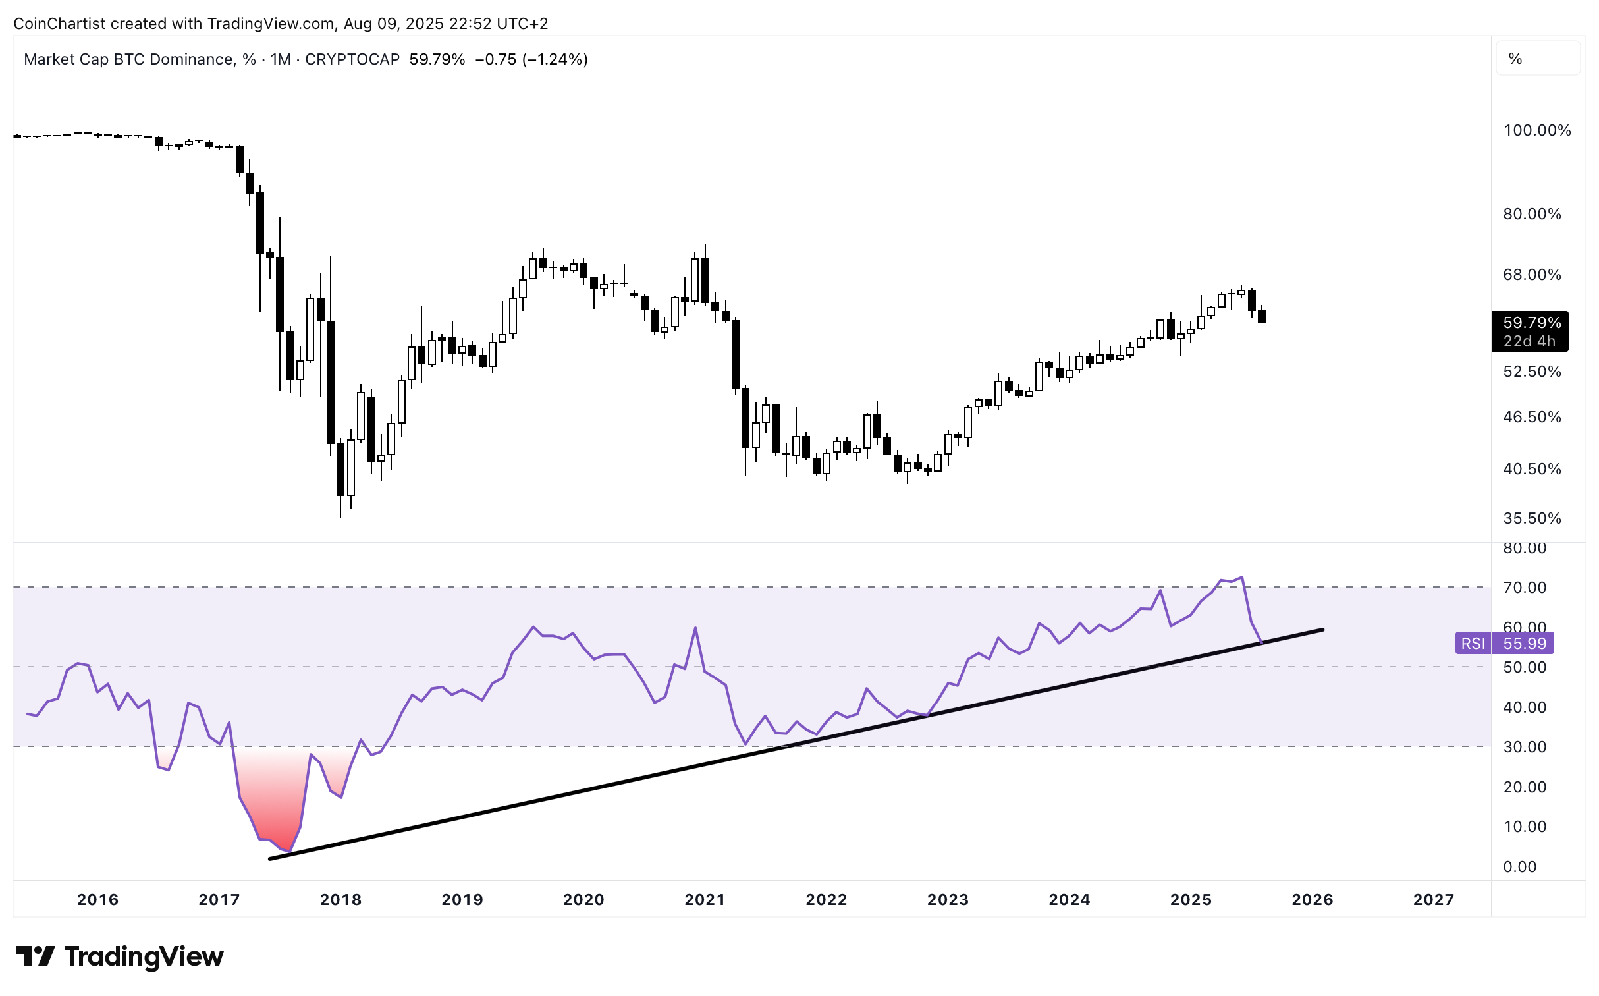1599x996 pixels.
Task: Click the RSI 70.00 level label
Action: 1525,588
